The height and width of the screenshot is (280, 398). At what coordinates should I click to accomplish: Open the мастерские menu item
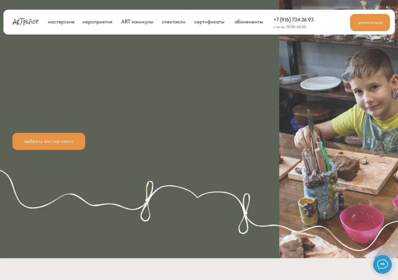coord(61,22)
